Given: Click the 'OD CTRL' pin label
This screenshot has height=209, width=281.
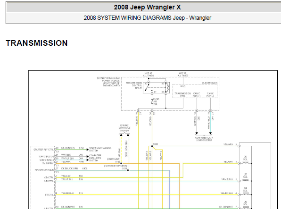Looking at the screenshot, I should click(49, 177).
